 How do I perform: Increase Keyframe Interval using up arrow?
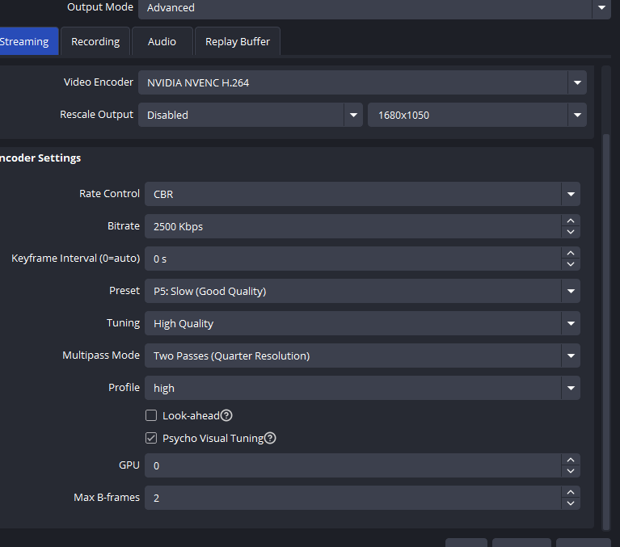pyautogui.click(x=571, y=253)
